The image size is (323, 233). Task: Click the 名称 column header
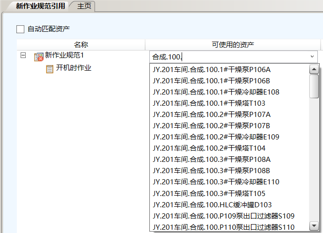coord(81,45)
